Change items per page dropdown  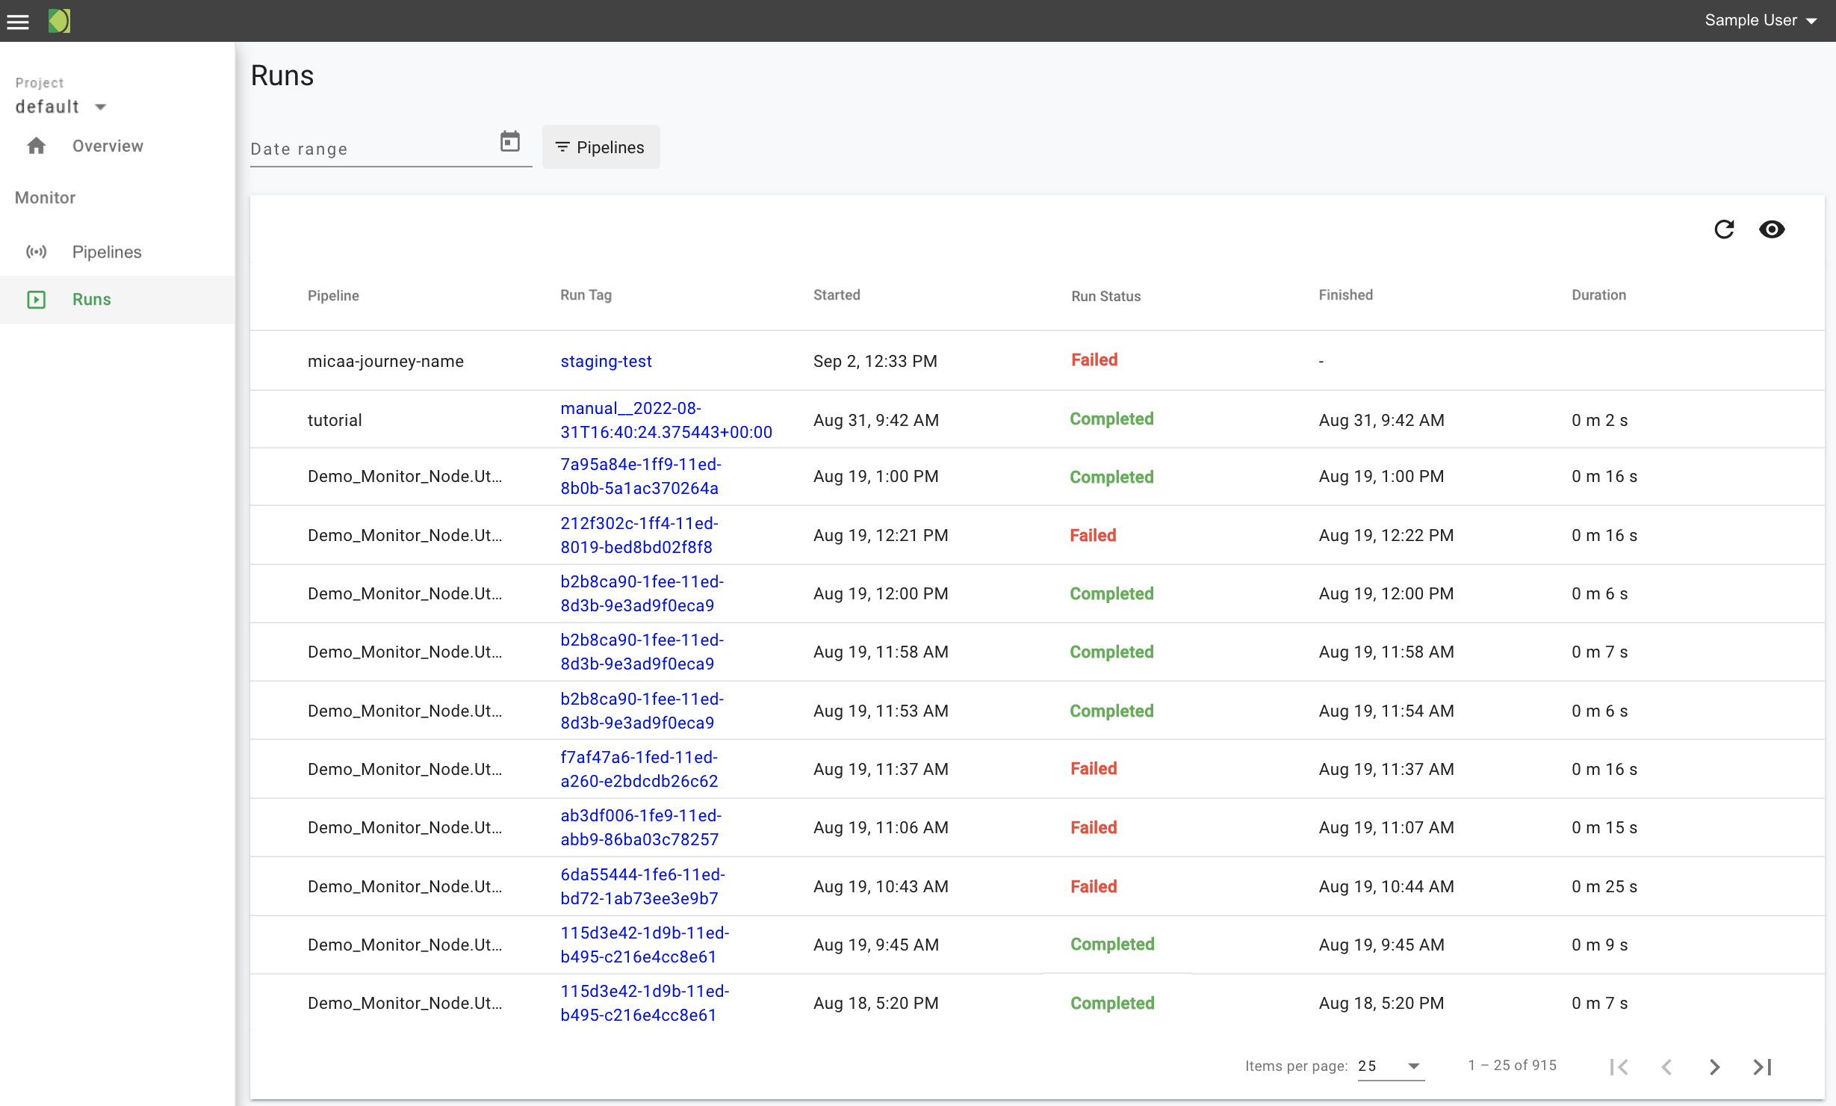tap(1390, 1066)
